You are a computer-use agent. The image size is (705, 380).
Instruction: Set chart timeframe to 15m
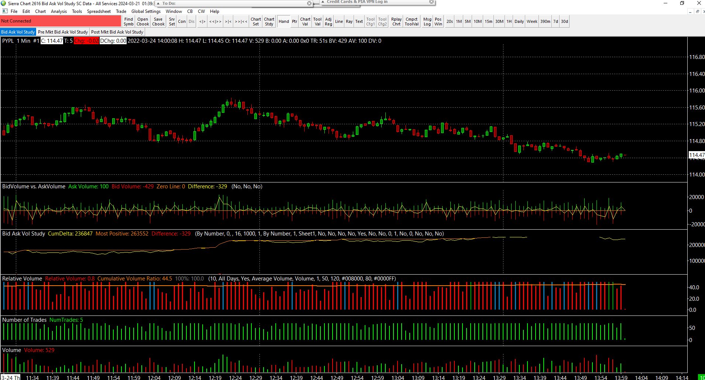pos(489,21)
